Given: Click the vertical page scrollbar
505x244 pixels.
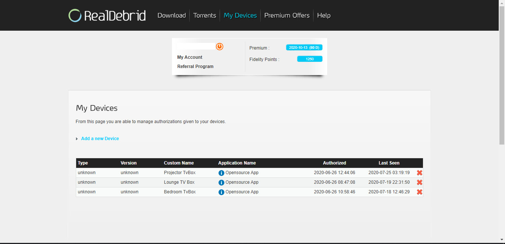Looking at the screenshot, I should click(502, 74).
